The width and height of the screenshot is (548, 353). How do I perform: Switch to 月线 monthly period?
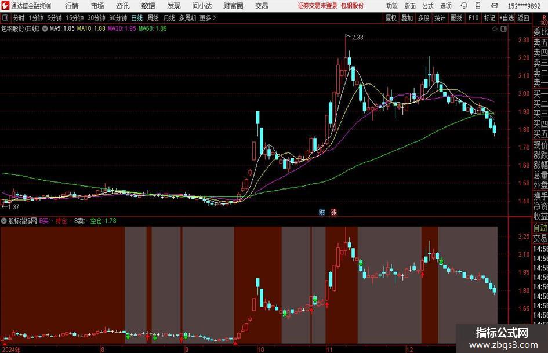pos(169,18)
